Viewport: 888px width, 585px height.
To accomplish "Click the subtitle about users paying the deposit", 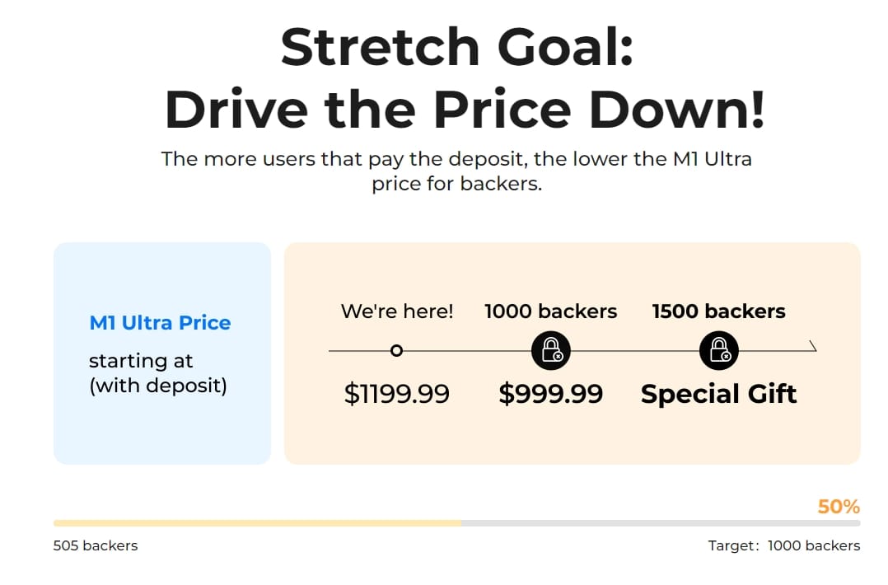I will pyautogui.click(x=456, y=171).
